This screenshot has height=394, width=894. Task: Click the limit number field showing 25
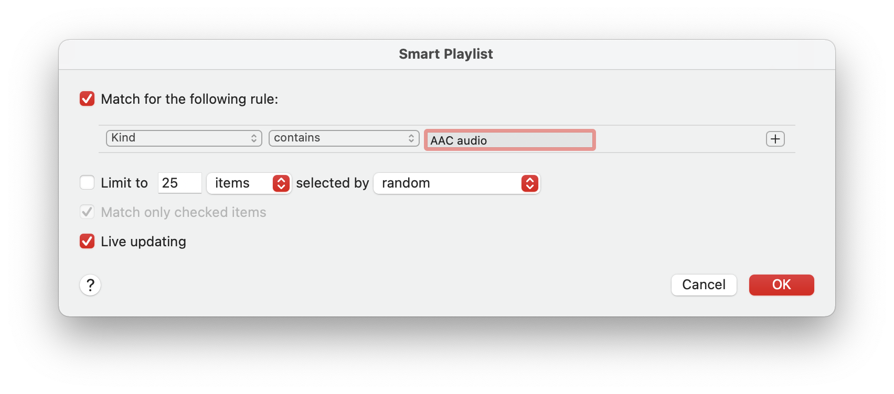[x=180, y=183]
